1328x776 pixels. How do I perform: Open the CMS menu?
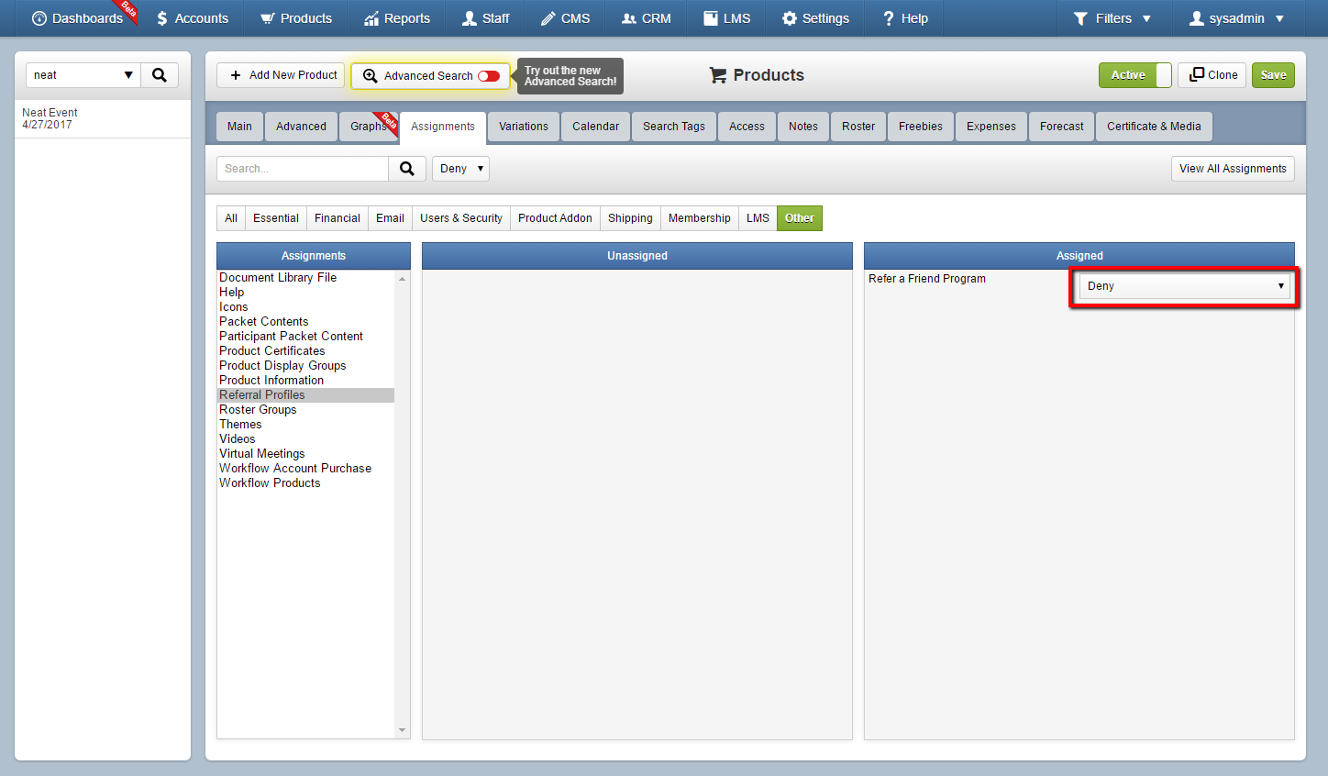[x=565, y=18]
